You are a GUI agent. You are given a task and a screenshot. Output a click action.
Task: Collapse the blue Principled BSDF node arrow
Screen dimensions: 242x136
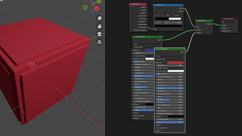pyautogui.click(x=134, y=37)
